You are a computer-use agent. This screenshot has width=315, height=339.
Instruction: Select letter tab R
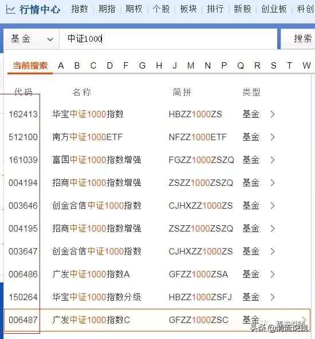(257, 66)
